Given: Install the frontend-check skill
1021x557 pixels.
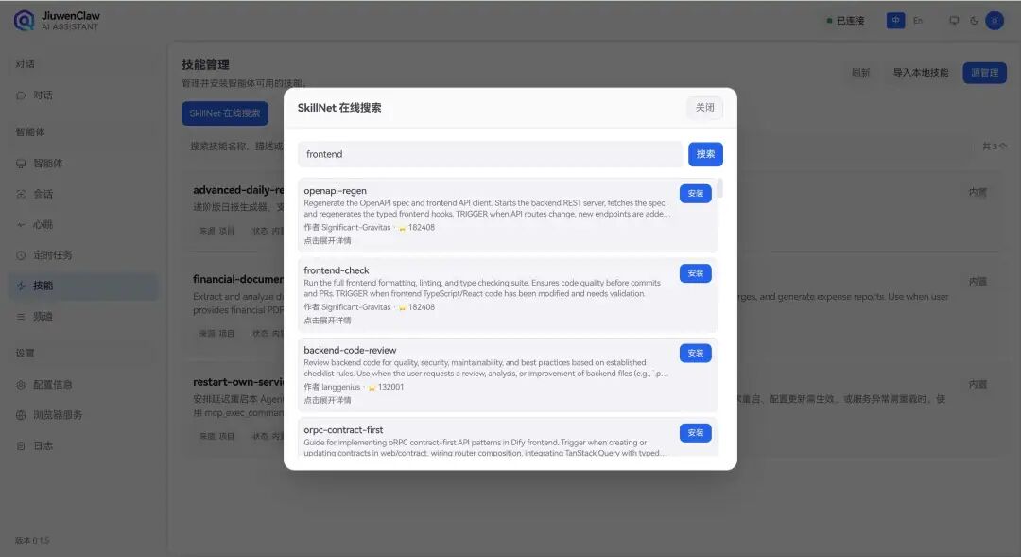Looking at the screenshot, I should click(696, 273).
